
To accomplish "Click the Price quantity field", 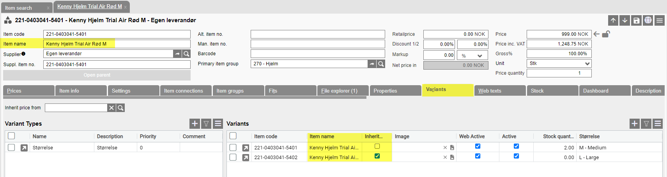I will (x=559, y=73).
